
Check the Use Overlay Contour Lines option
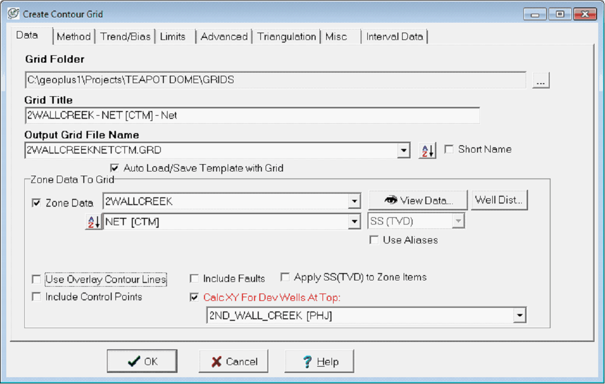pyautogui.click(x=36, y=279)
